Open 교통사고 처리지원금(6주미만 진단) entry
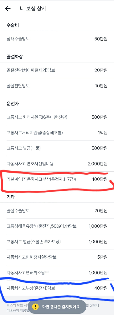This screenshot has height=315, width=114. point(57,117)
